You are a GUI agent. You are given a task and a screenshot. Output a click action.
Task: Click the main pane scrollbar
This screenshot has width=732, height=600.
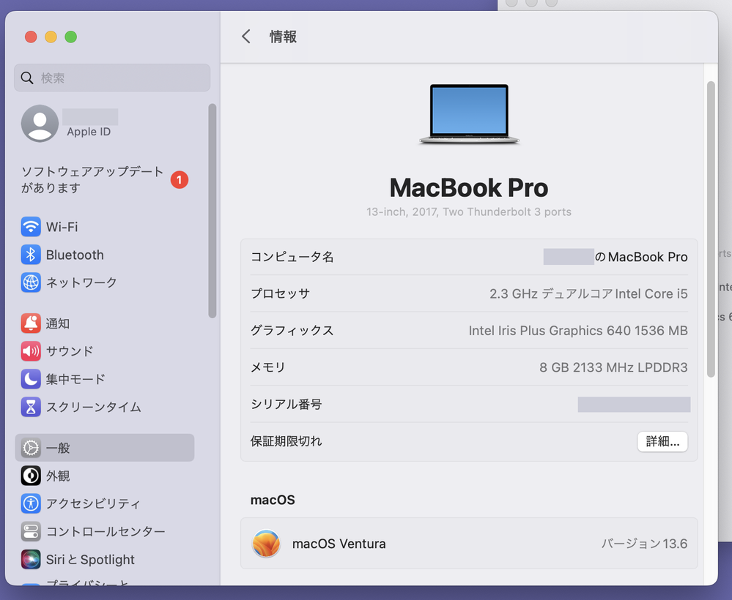(711, 229)
